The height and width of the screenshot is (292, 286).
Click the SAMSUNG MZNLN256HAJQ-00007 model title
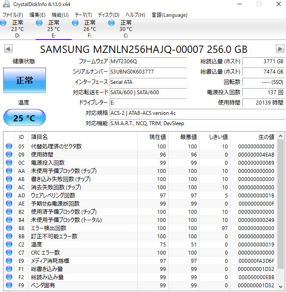[144, 49]
